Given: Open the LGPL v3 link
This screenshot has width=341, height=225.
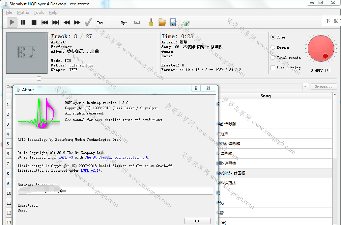Looking at the screenshot, I should point(66,157).
